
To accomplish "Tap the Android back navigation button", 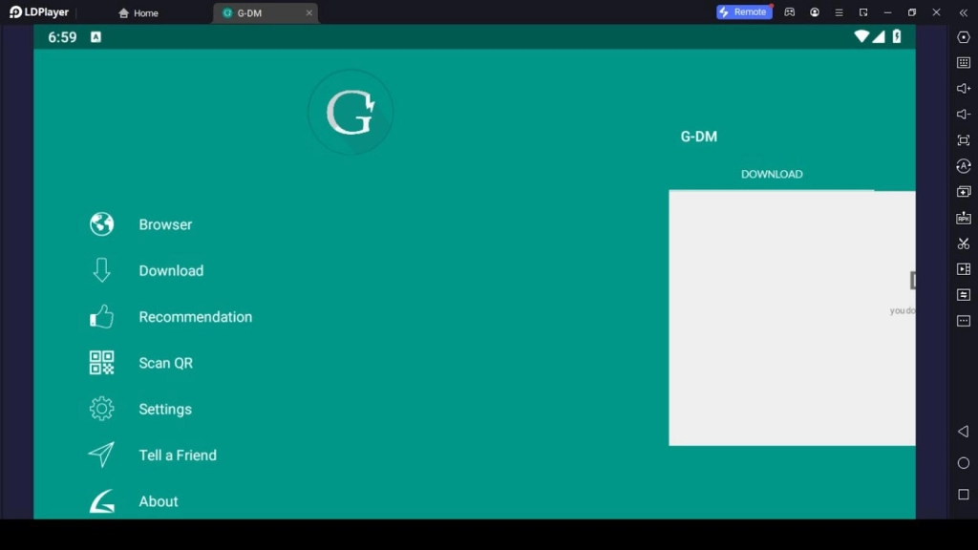I will click(x=962, y=432).
